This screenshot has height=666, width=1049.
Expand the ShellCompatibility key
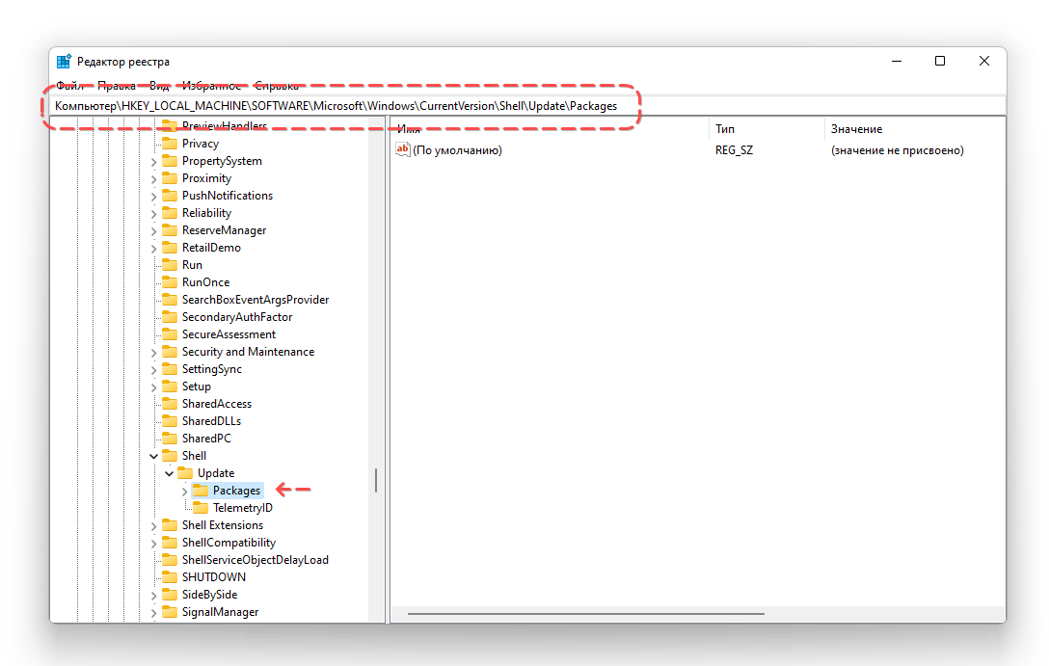pos(154,544)
